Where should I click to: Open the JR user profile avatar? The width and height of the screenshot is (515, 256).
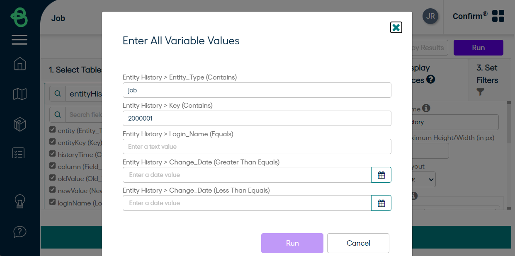(x=430, y=16)
